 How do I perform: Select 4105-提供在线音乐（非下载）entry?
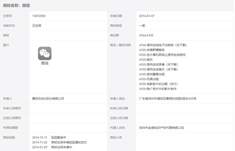click(158, 69)
